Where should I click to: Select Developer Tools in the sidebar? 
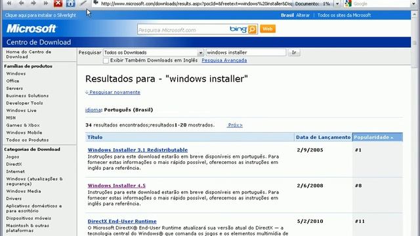(24, 103)
